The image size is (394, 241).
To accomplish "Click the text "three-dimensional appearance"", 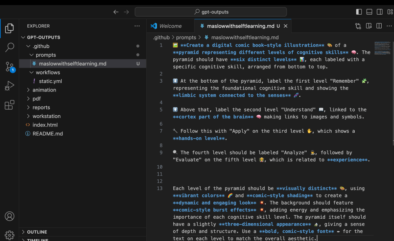I will pyautogui.click(x=265, y=224).
